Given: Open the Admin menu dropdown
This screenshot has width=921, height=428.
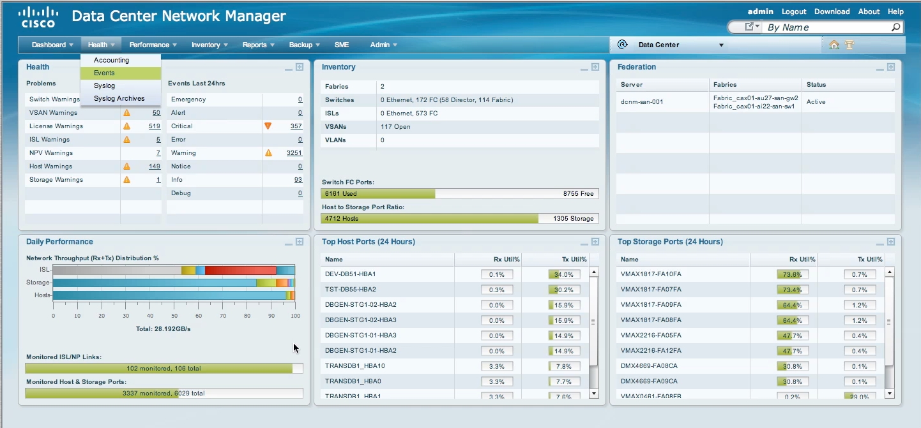Looking at the screenshot, I should tap(383, 45).
